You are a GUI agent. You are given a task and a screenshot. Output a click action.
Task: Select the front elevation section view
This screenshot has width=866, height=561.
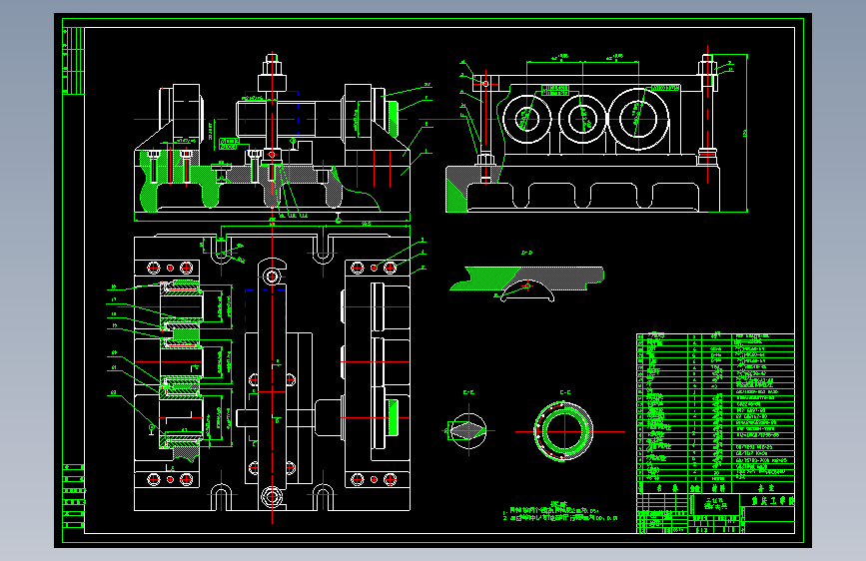[x=272, y=136]
